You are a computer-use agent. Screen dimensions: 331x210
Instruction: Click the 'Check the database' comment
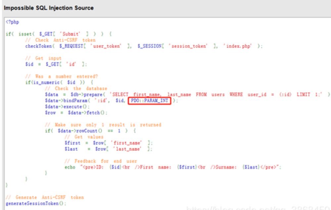(76, 88)
